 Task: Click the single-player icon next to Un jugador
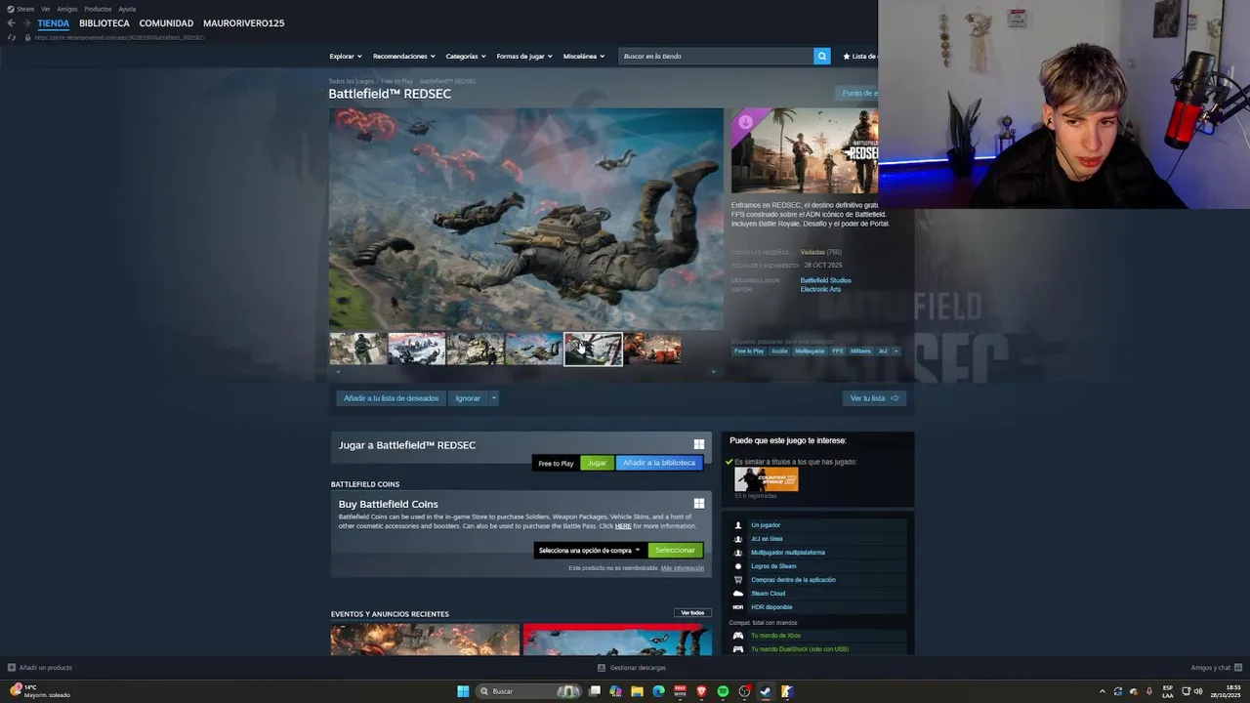coord(738,525)
